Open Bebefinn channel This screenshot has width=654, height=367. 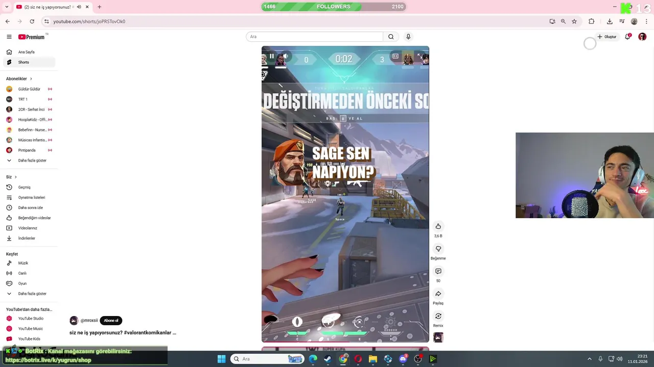click(29, 130)
